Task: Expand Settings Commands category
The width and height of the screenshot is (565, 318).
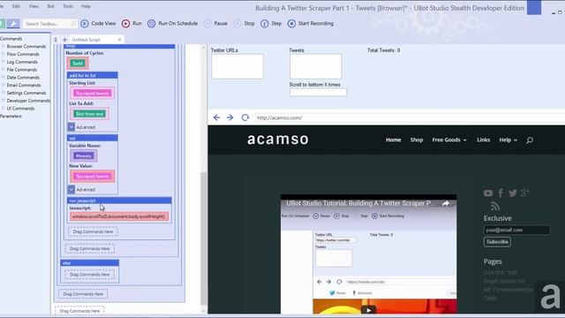Action: 26,93
